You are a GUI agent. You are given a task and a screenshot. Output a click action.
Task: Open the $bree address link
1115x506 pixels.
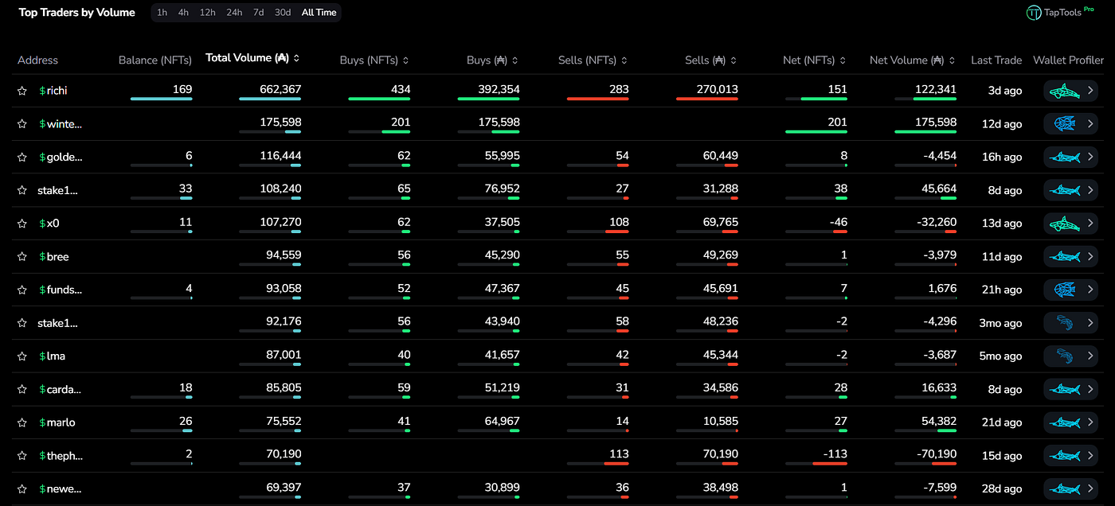coord(54,257)
